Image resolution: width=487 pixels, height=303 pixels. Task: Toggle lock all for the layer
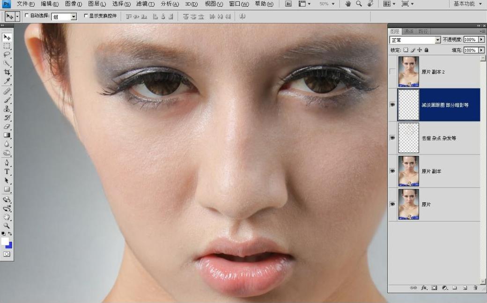click(x=427, y=50)
